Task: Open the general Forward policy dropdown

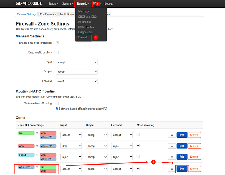Action: pyautogui.click(x=77, y=81)
